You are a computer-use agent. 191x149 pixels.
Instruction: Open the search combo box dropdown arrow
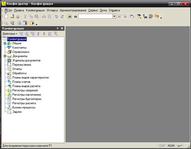[114, 17]
